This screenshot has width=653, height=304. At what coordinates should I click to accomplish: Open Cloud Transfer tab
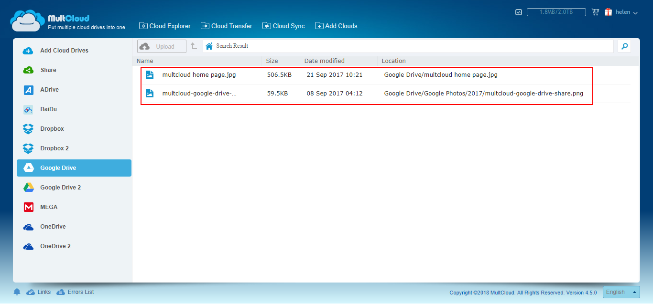coord(227,26)
